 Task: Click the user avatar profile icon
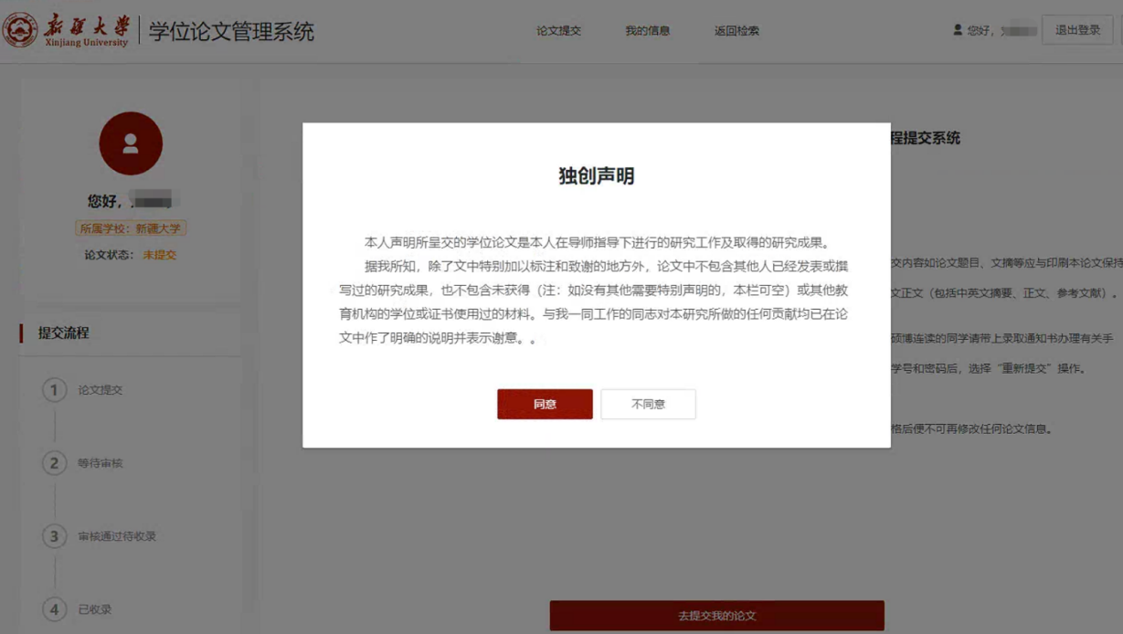pyautogui.click(x=131, y=143)
